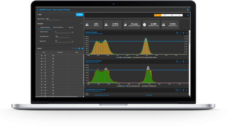Download the Final Allocation chart
The width and height of the screenshot is (227, 128).
[x=184, y=90]
